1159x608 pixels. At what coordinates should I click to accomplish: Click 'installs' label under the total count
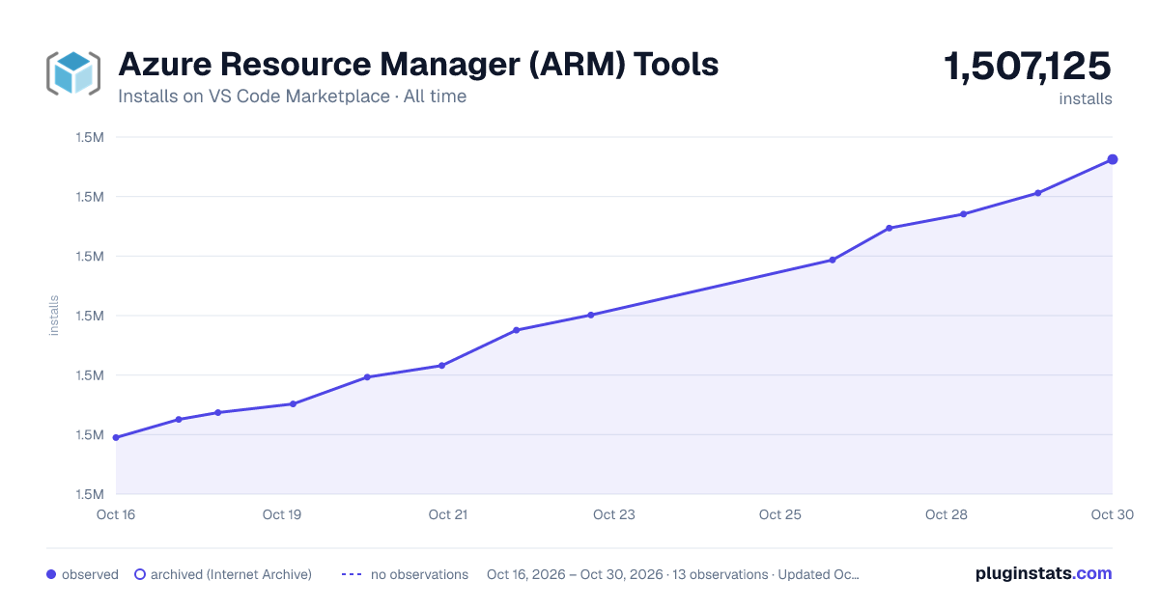pos(1086,98)
